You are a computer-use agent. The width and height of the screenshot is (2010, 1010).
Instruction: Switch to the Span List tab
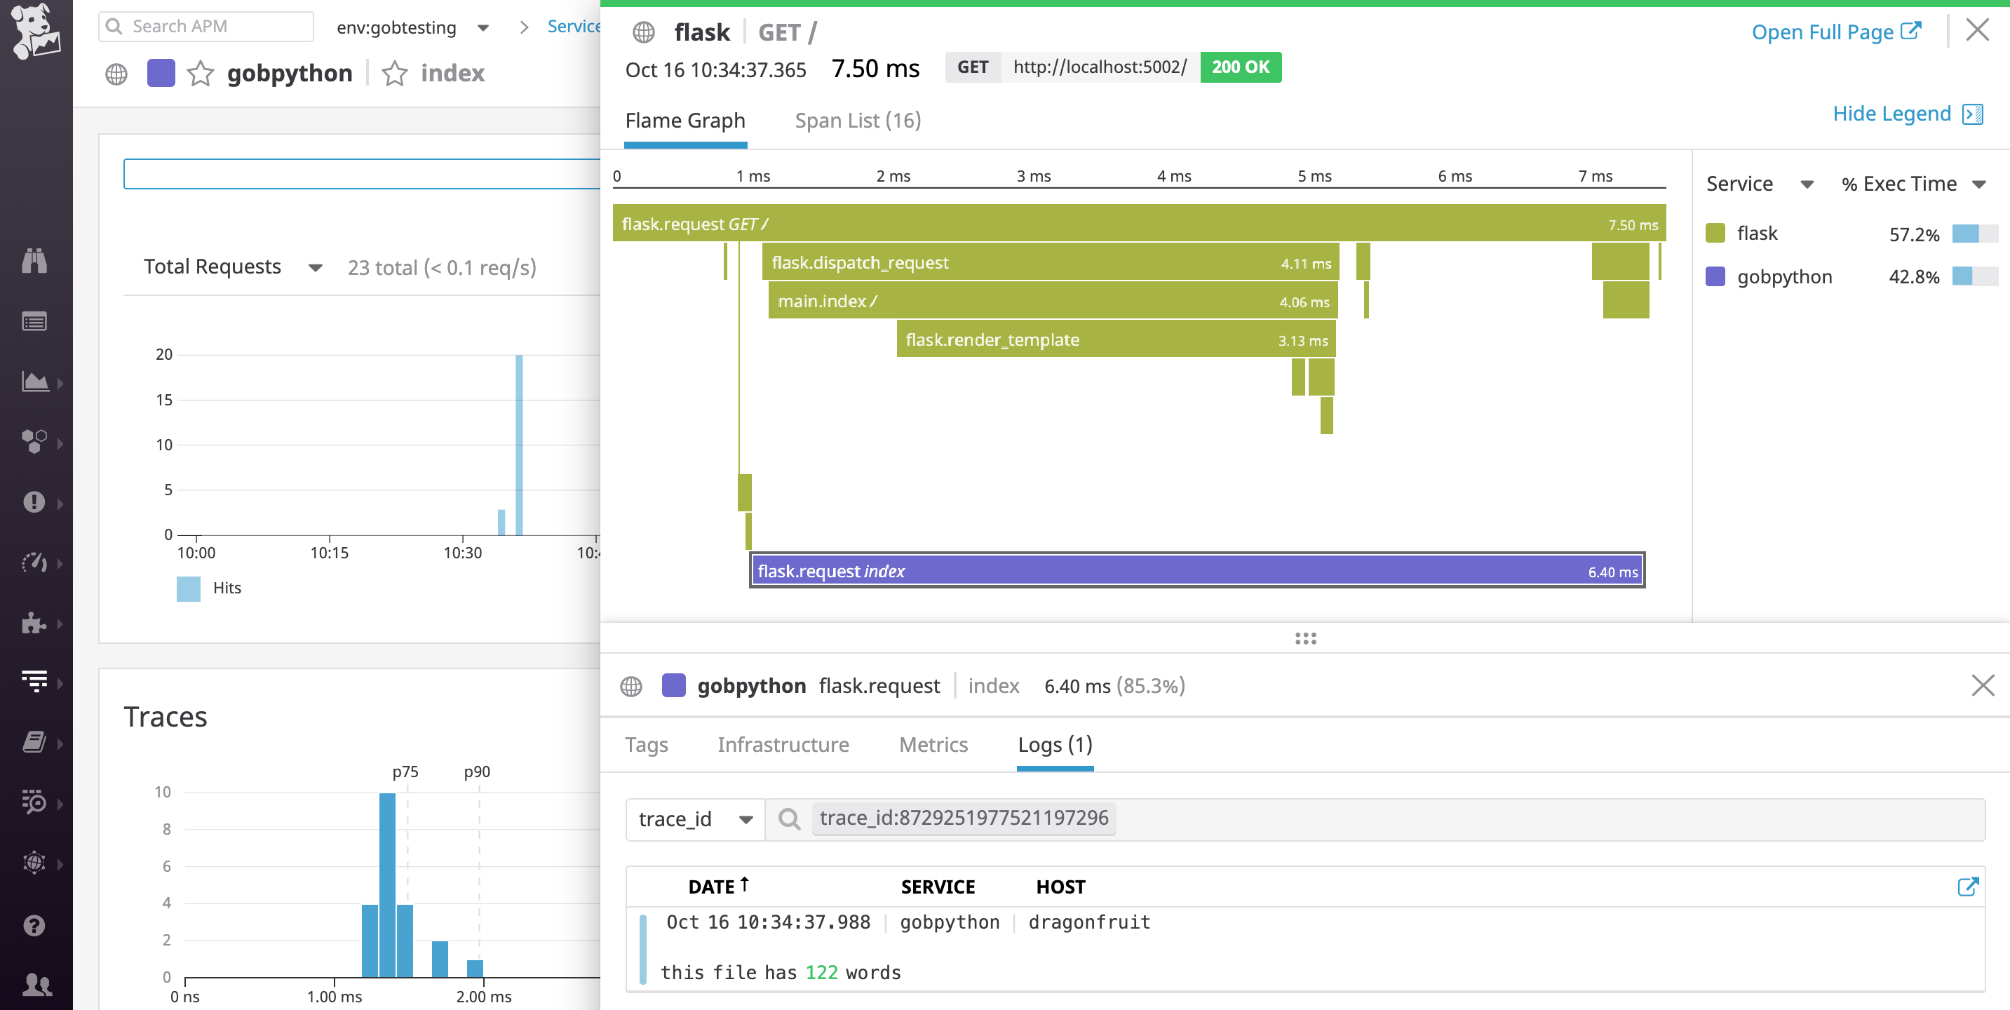point(858,121)
